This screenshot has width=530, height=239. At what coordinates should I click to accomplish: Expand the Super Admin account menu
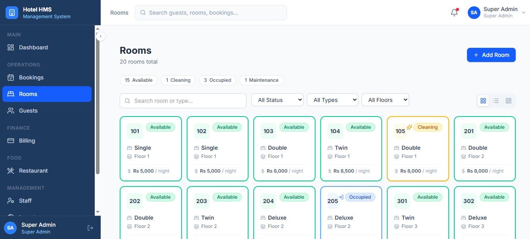pos(497,13)
